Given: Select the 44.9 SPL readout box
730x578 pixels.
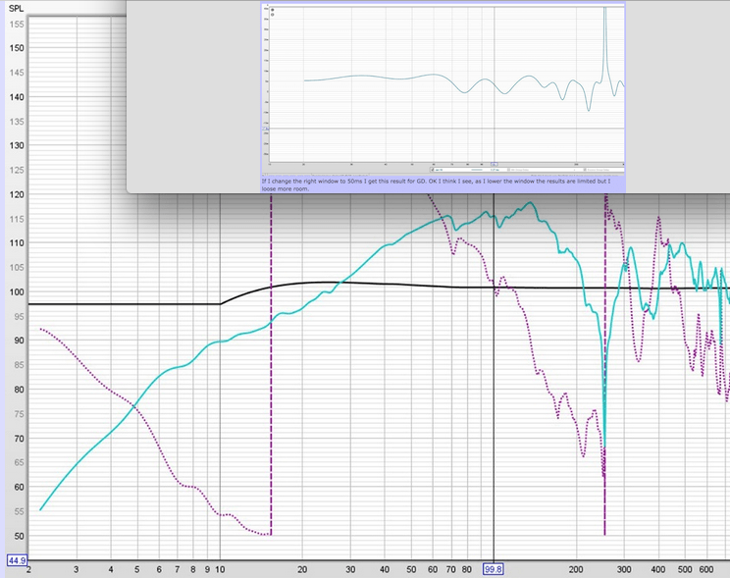Looking at the screenshot, I should point(18,560).
